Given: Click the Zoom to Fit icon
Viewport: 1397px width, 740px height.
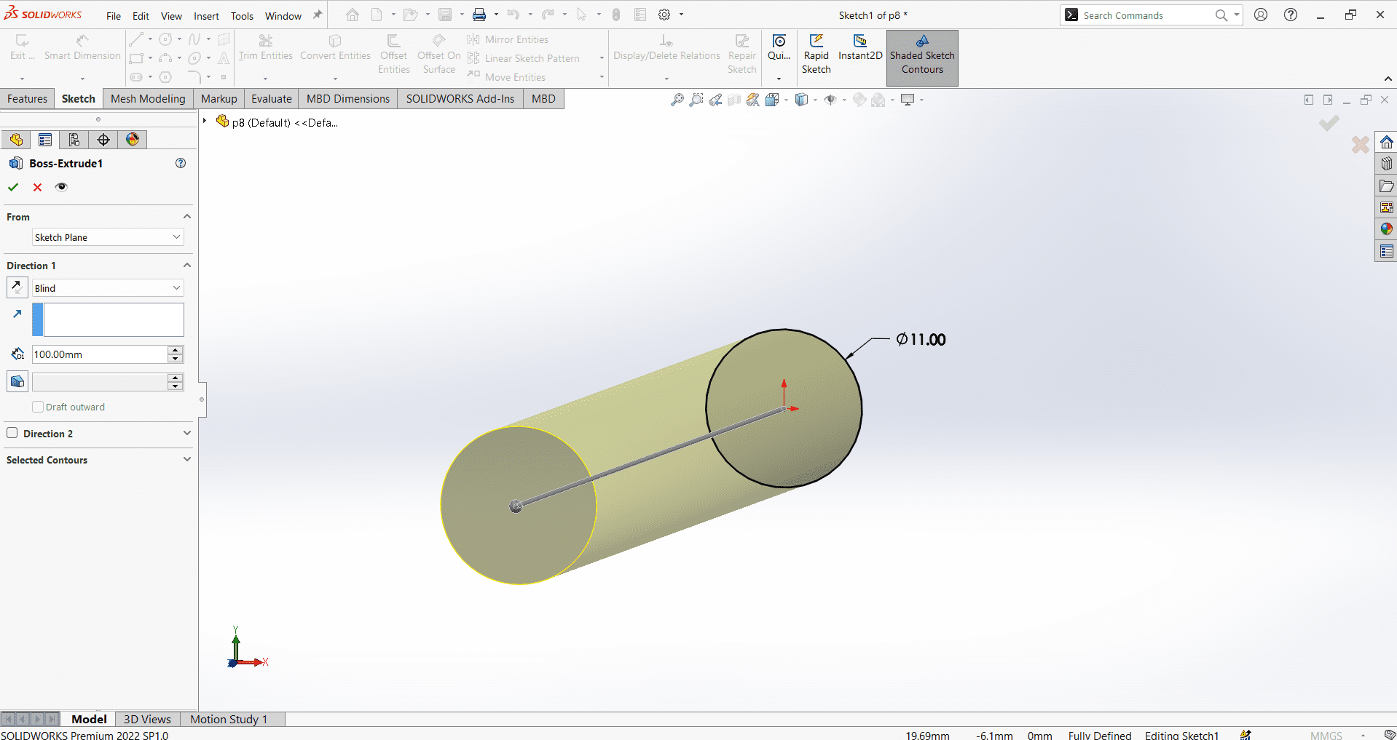Looking at the screenshot, I should 677,100.
